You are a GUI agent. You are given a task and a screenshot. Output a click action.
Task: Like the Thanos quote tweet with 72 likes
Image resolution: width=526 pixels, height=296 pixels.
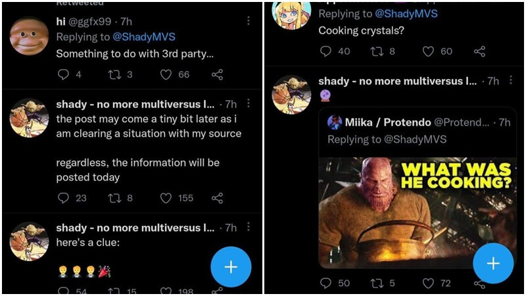tap(428, 283)
